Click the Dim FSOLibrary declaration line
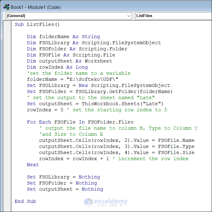 94,43
